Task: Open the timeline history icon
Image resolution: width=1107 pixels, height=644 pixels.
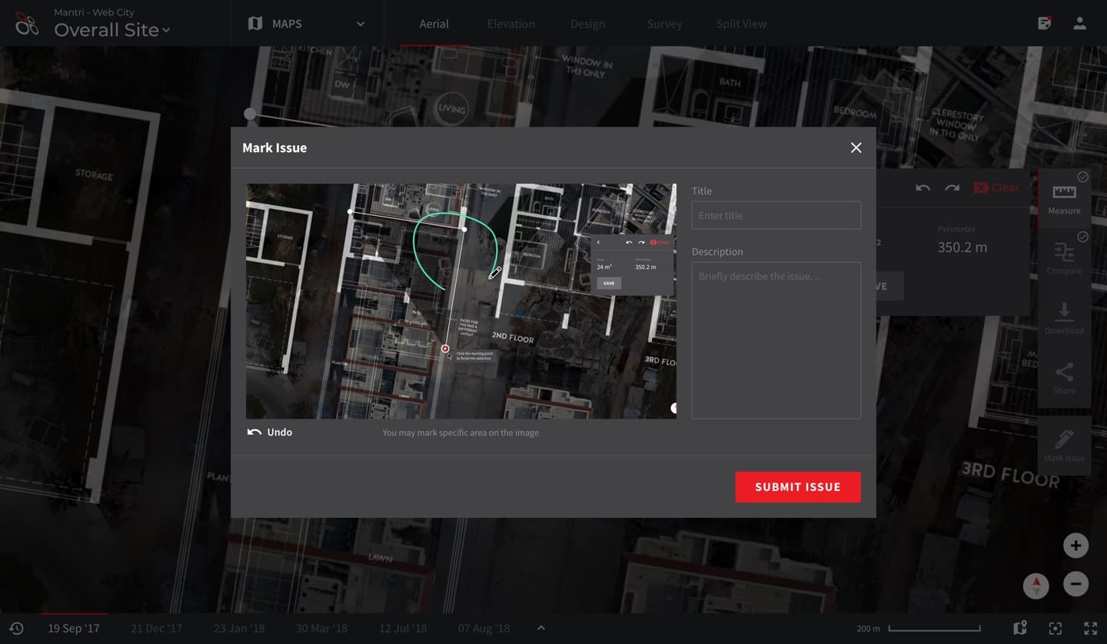Action: (16, 628)
